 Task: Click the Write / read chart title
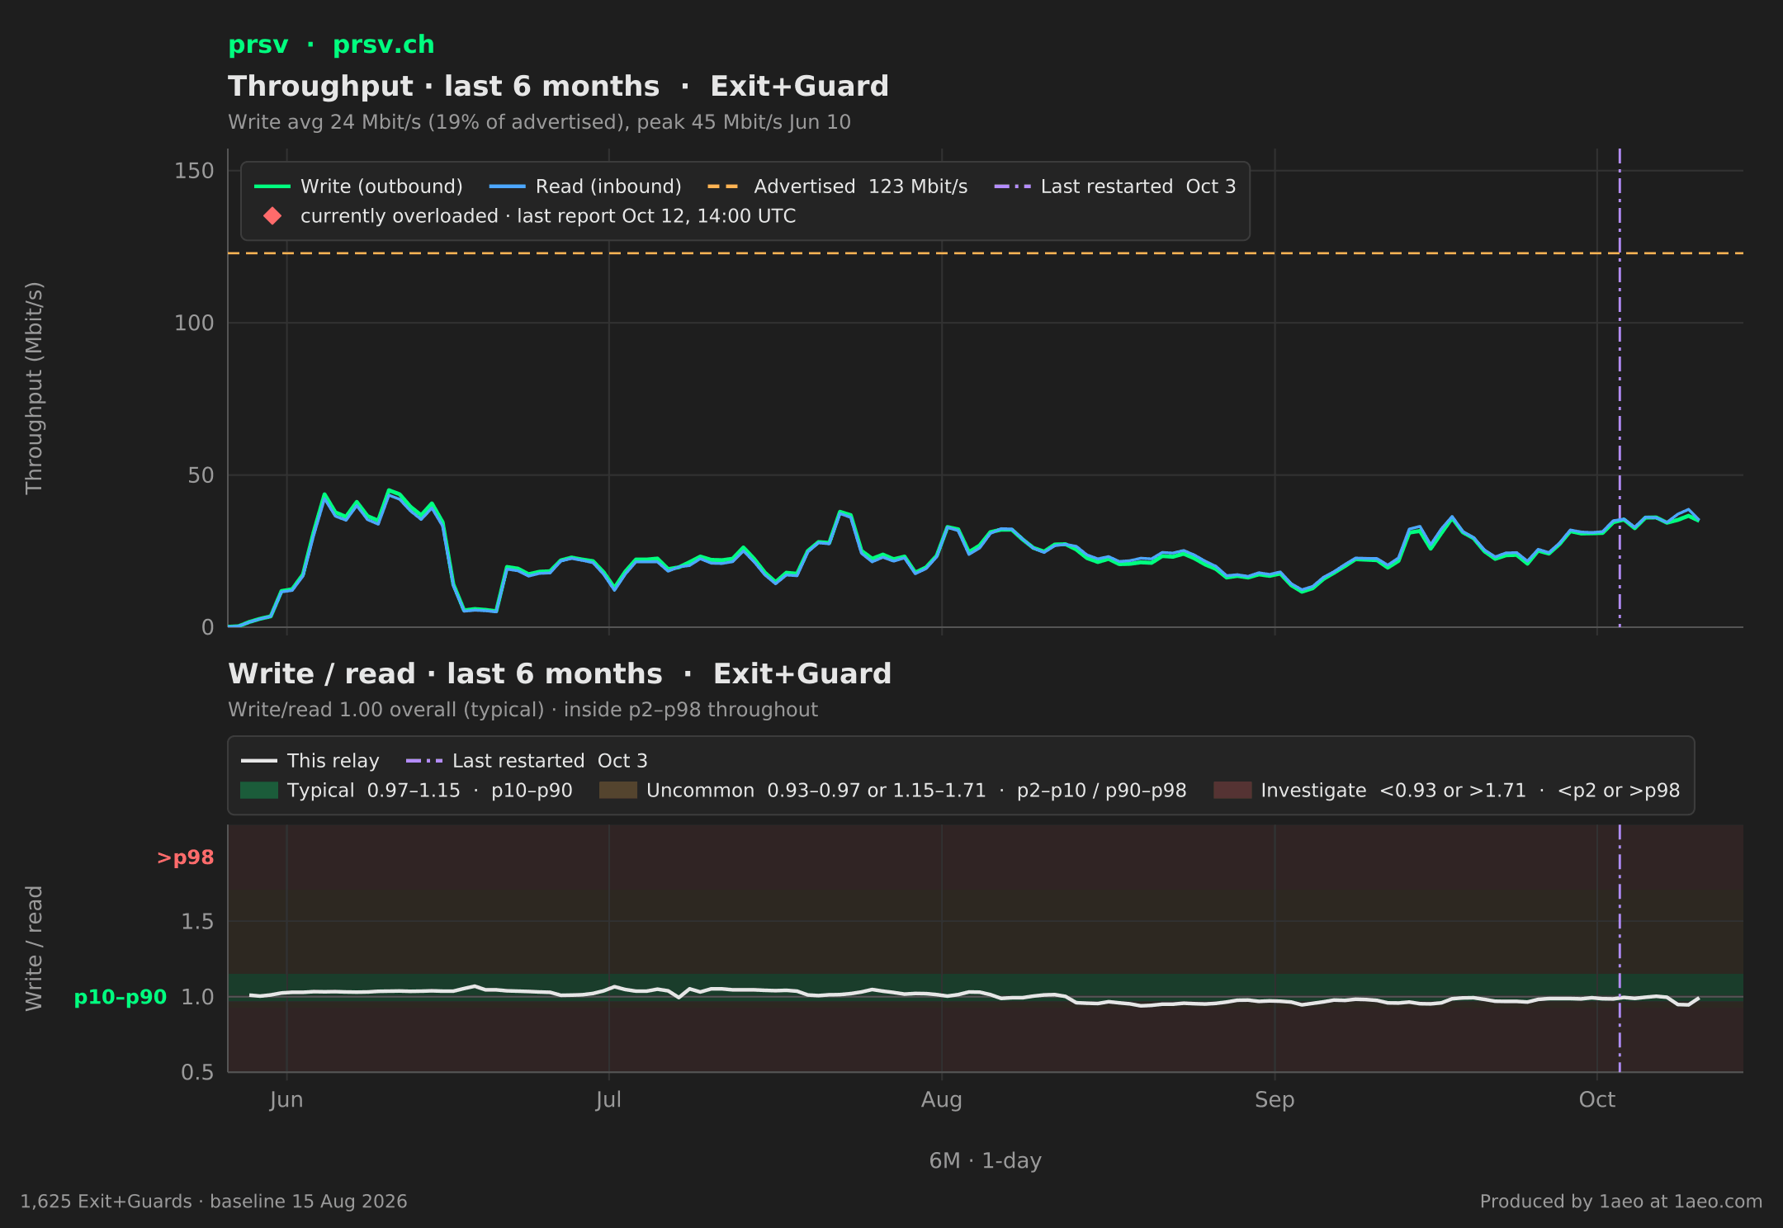click(x=560, y=674)
